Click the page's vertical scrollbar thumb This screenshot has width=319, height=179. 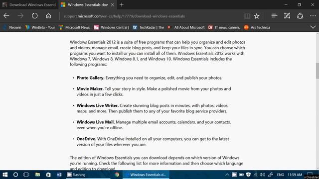point(318,71)
